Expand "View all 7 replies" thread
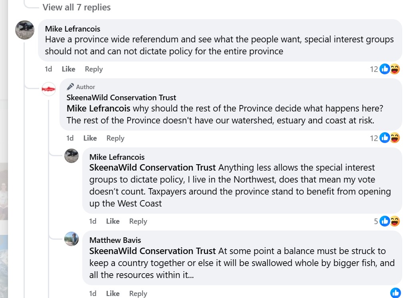This screenshot has height=298, width=415. (x=76, y=7)
